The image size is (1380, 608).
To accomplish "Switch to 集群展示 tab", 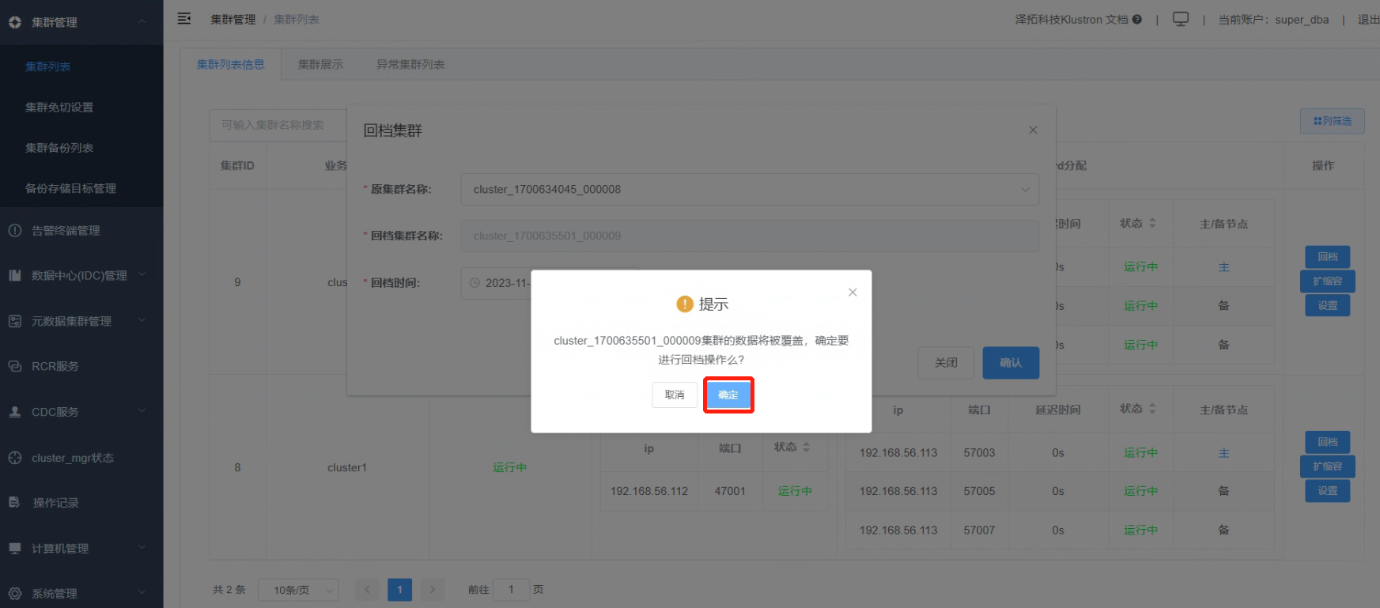I will tap(320, 64).
